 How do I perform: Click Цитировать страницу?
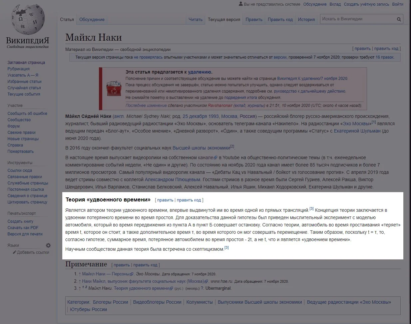pos(27,202)
